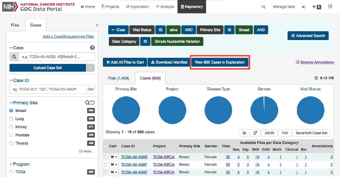
Task: Open the sort table icon
Action: 255,133
